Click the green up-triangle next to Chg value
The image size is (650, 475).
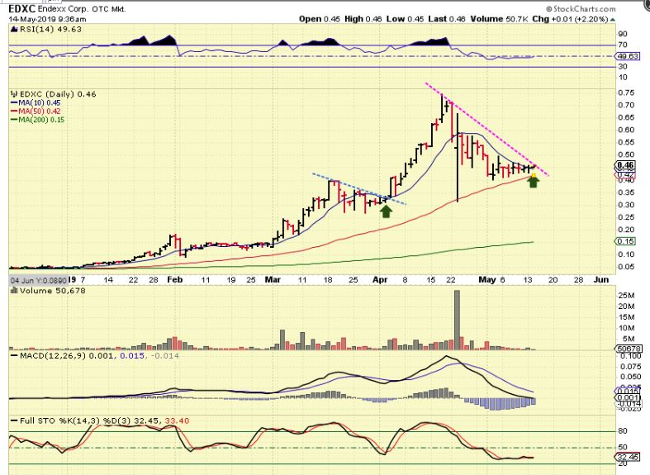[x=613, y=20]
